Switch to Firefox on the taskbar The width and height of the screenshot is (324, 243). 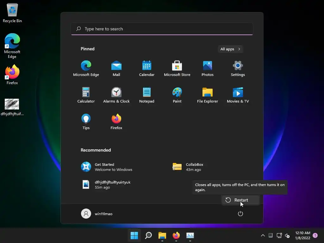[176, 235]
